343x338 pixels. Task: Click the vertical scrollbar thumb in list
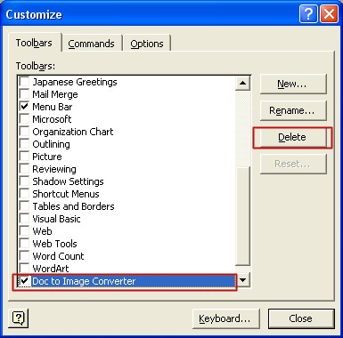point(243,216)
